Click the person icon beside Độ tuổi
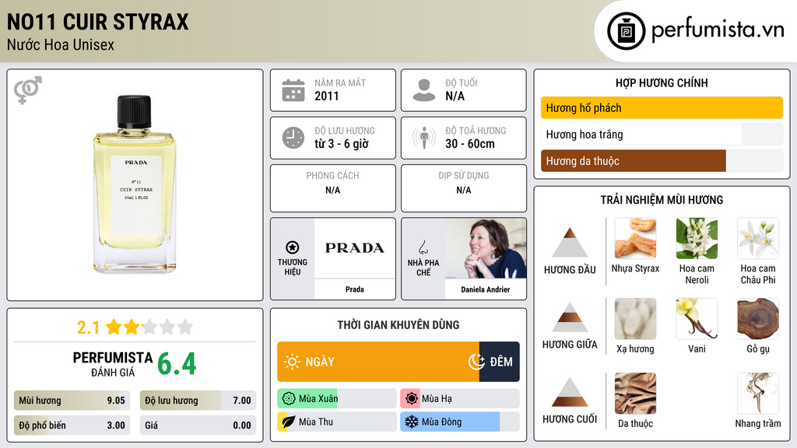This screenshot has height=448, width=797. coord(423,90)
